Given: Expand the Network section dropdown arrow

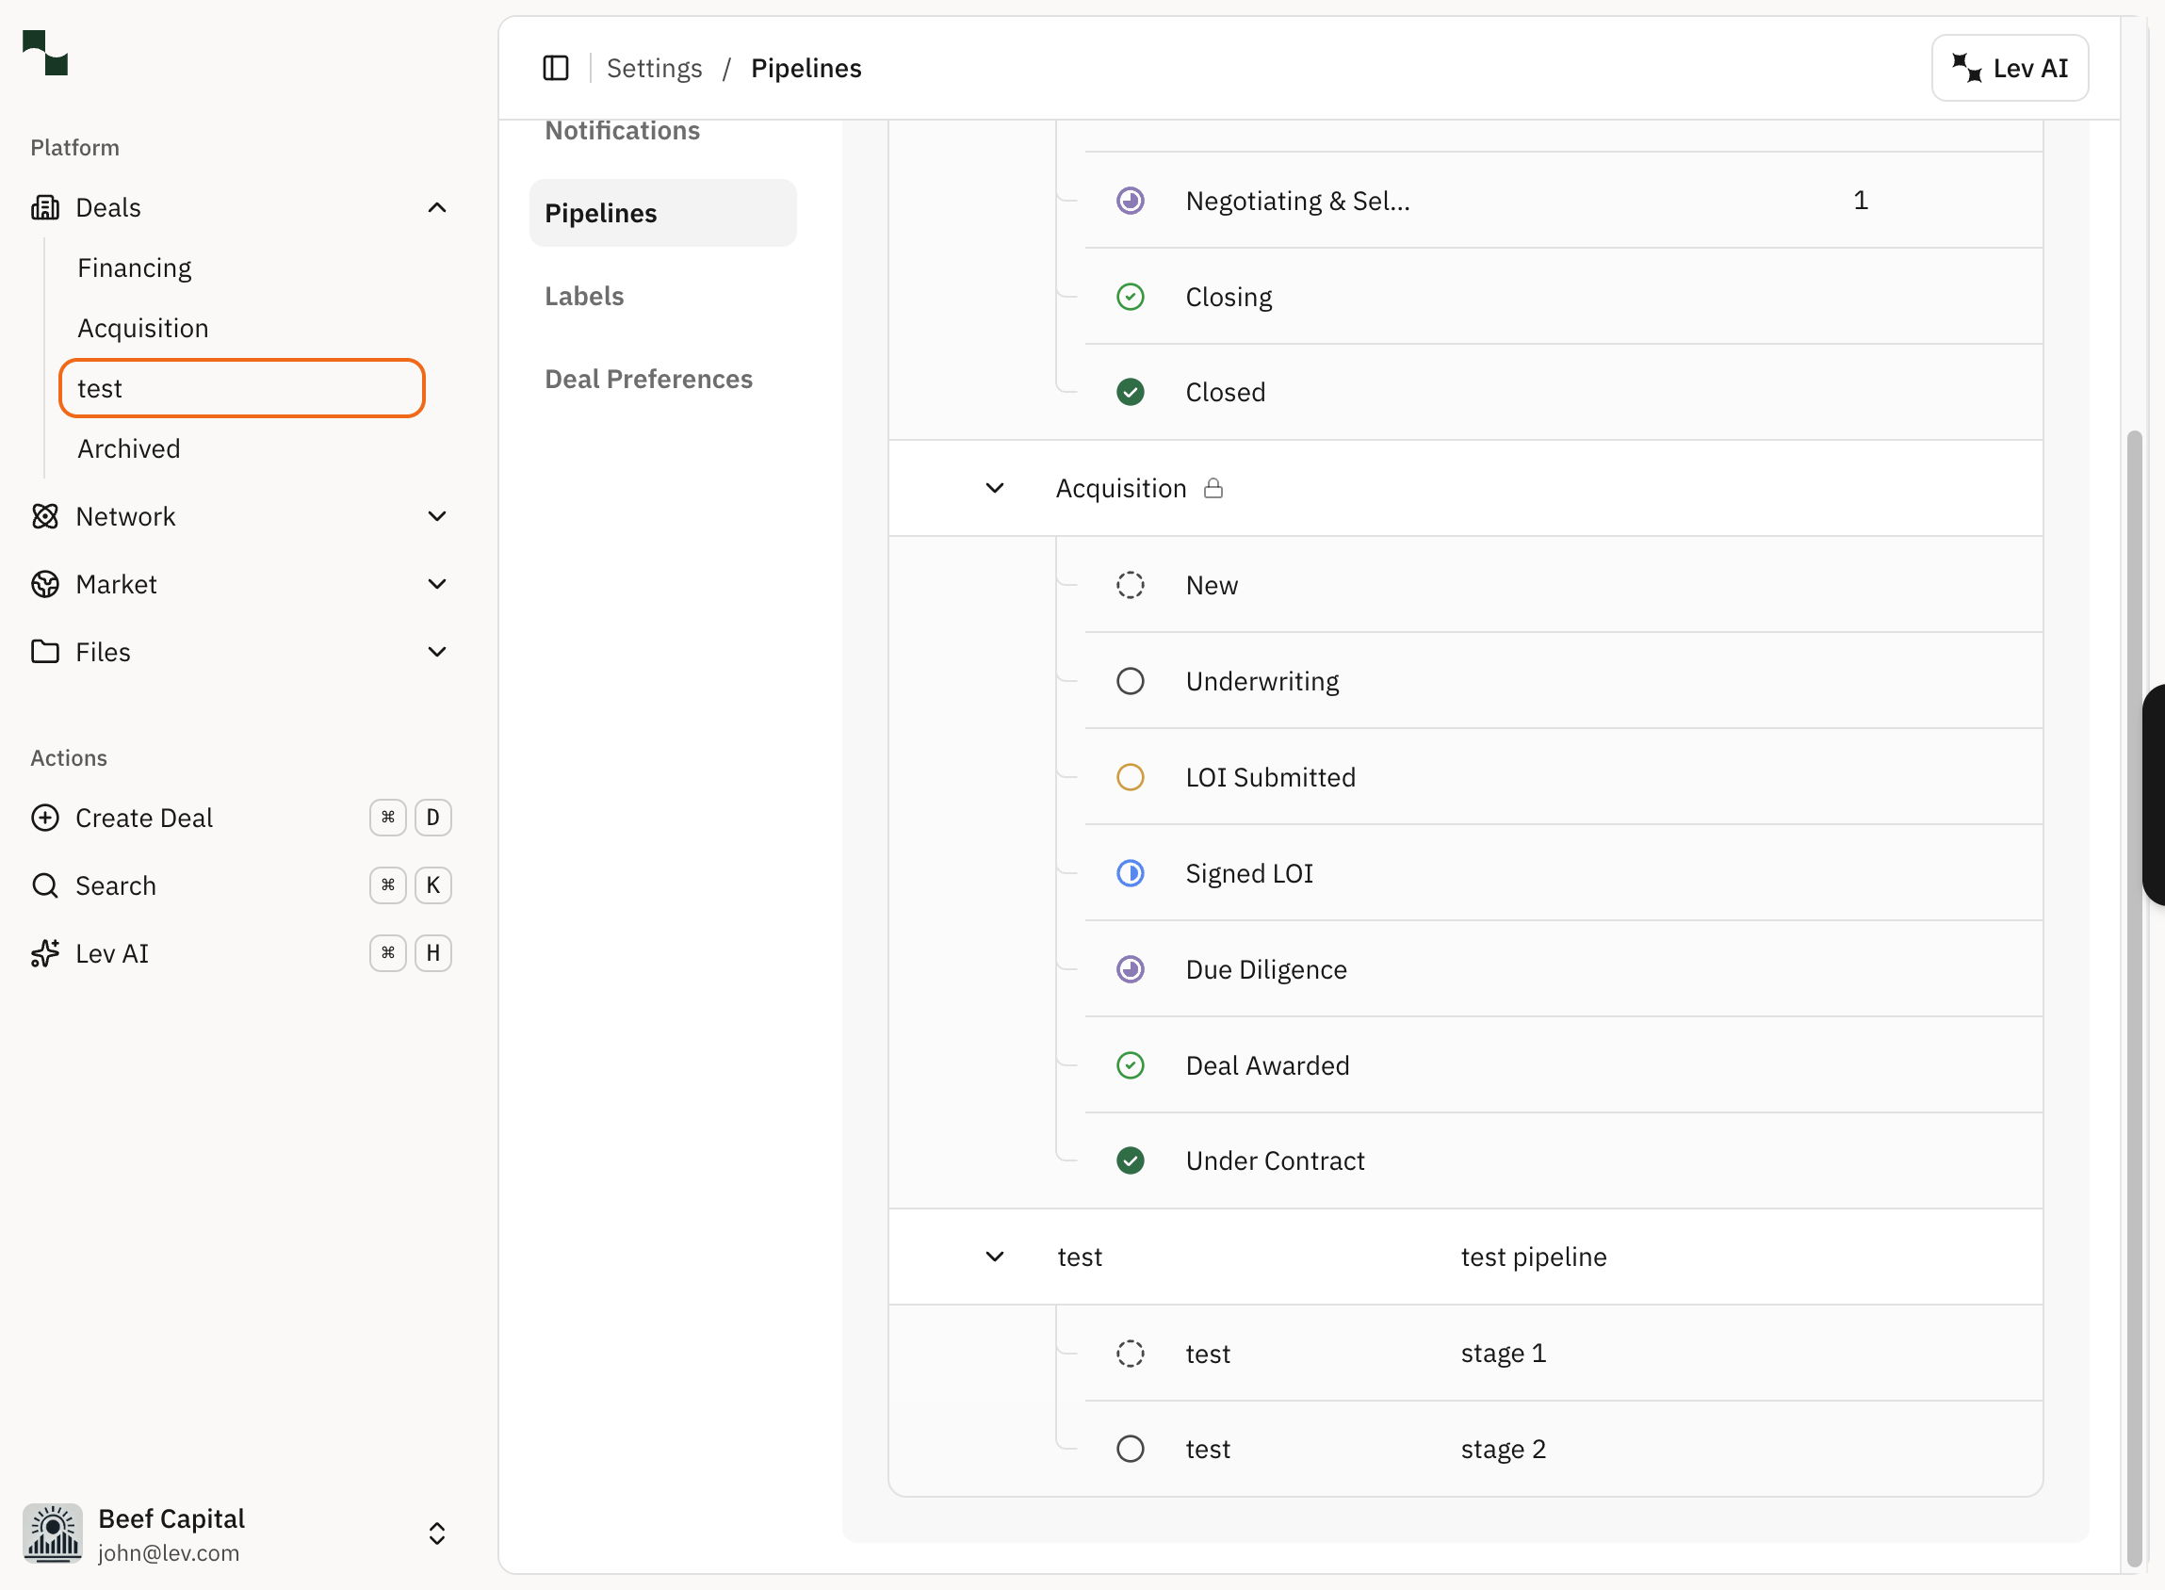Looking at the screenshot, I should click(437, 516).
